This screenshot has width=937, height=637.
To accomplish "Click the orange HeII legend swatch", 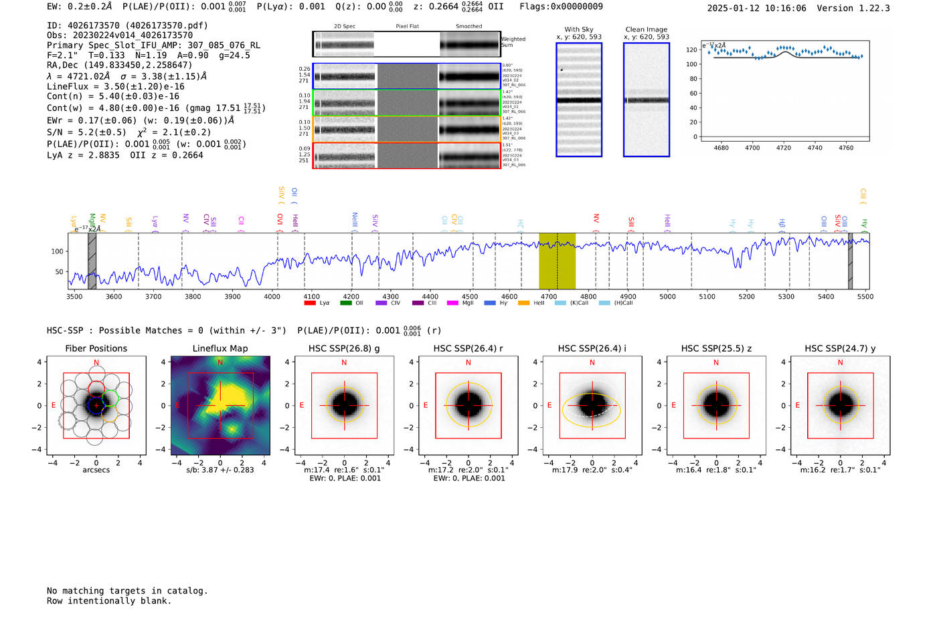I will coord(523,303).
